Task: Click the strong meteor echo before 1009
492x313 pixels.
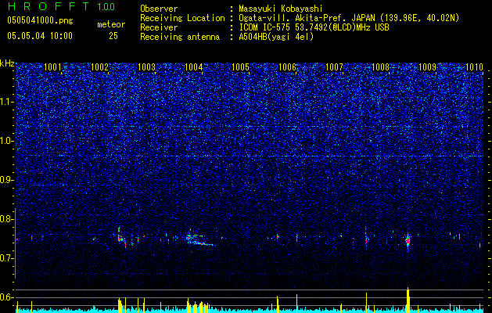Action: click(x=408, y=240)
